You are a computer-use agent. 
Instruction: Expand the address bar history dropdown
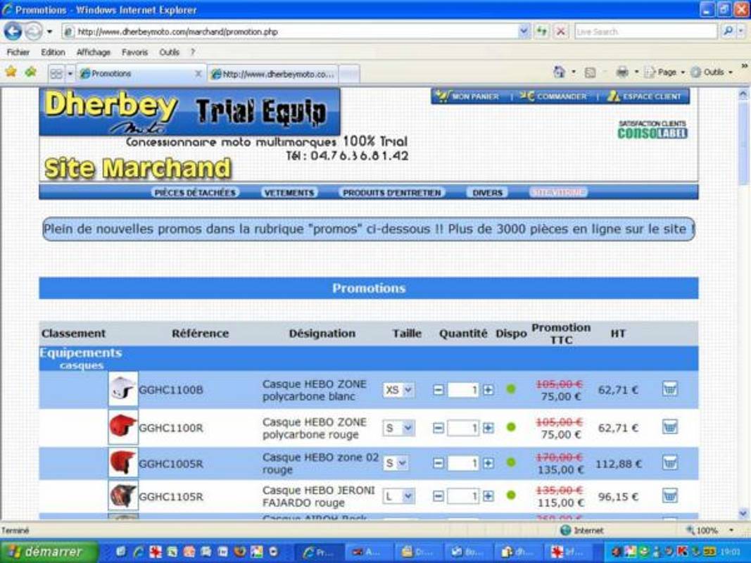[x=524, y=32]
